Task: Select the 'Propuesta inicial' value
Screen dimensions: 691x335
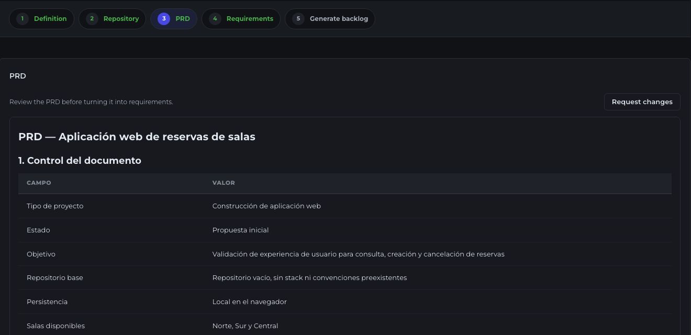Action: tap(240, 230)
